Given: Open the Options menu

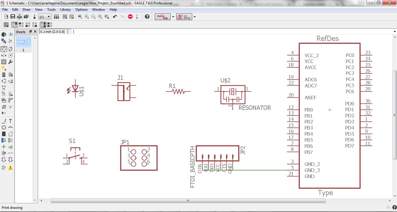Looking at the screenshot, I should pyautogui.click(x=81, y=10).
